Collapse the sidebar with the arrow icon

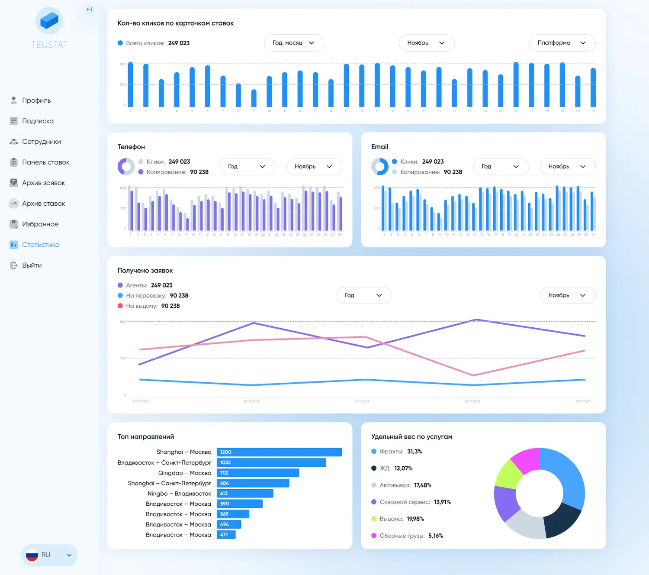point(89,10)
